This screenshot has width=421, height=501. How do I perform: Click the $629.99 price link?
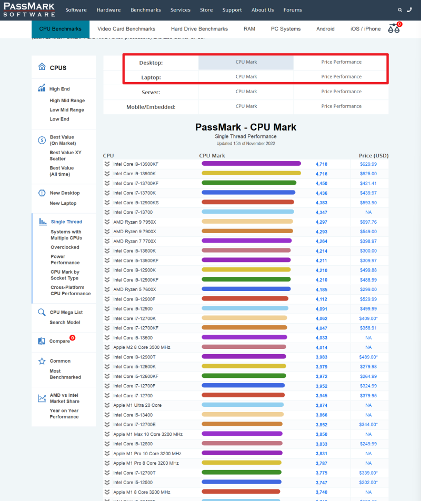[x=368, y=164]
